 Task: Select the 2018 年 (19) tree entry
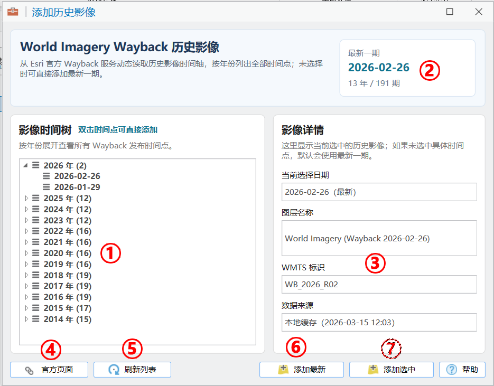click(x=67, y=275)
